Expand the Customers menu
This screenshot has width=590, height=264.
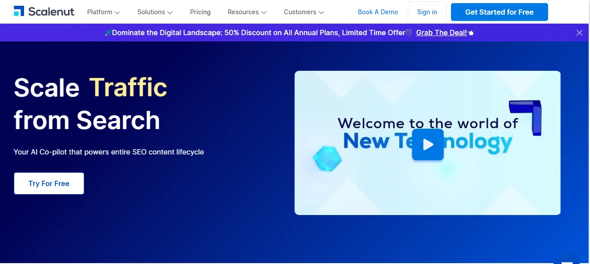[x=304, y=12]
